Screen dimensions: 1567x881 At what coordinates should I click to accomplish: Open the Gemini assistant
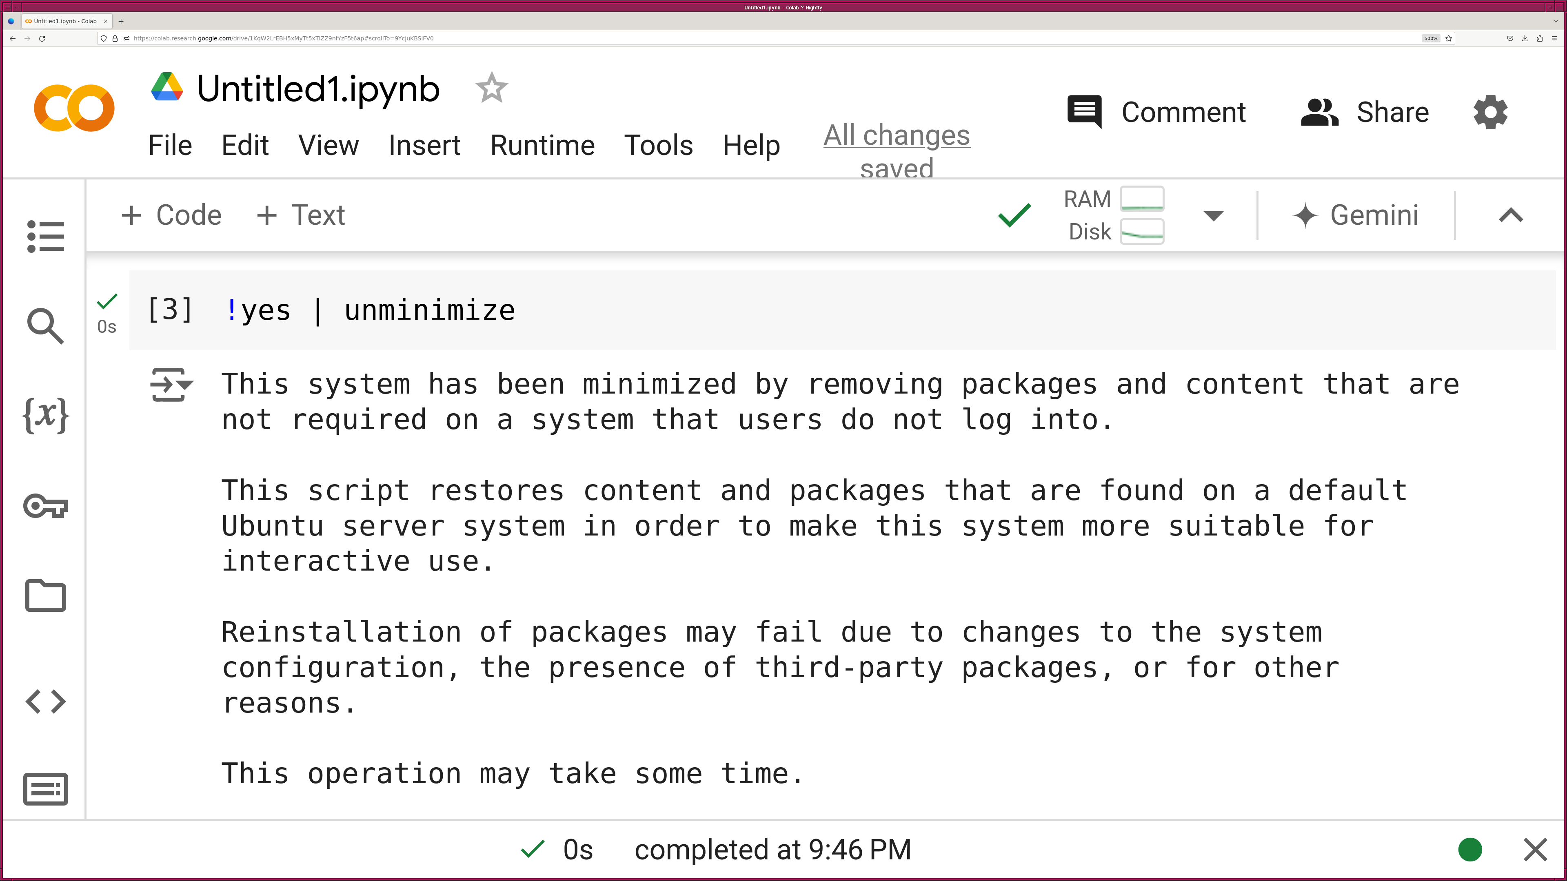point(1356,215)
